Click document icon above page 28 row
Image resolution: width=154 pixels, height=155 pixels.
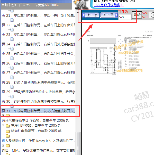(x=12, y=77)
